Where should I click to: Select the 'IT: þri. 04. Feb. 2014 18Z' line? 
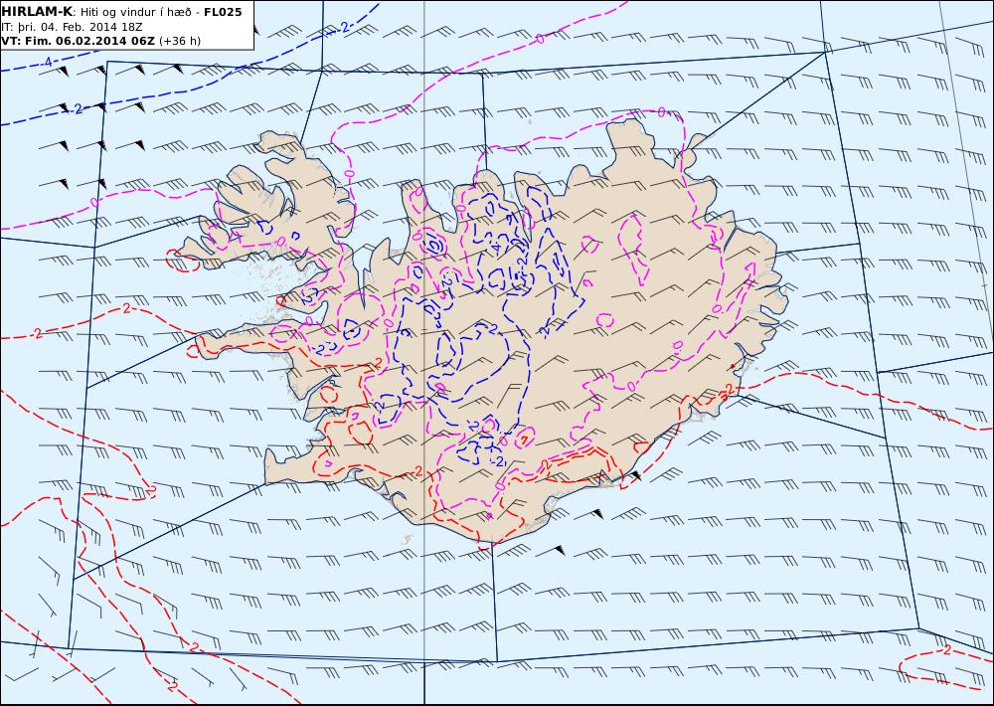tap(72, 27)
